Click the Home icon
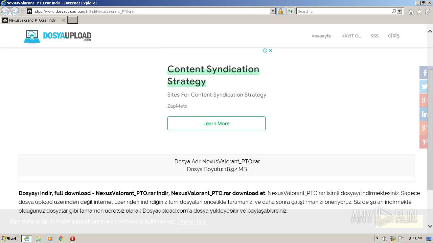 point(411,12)
